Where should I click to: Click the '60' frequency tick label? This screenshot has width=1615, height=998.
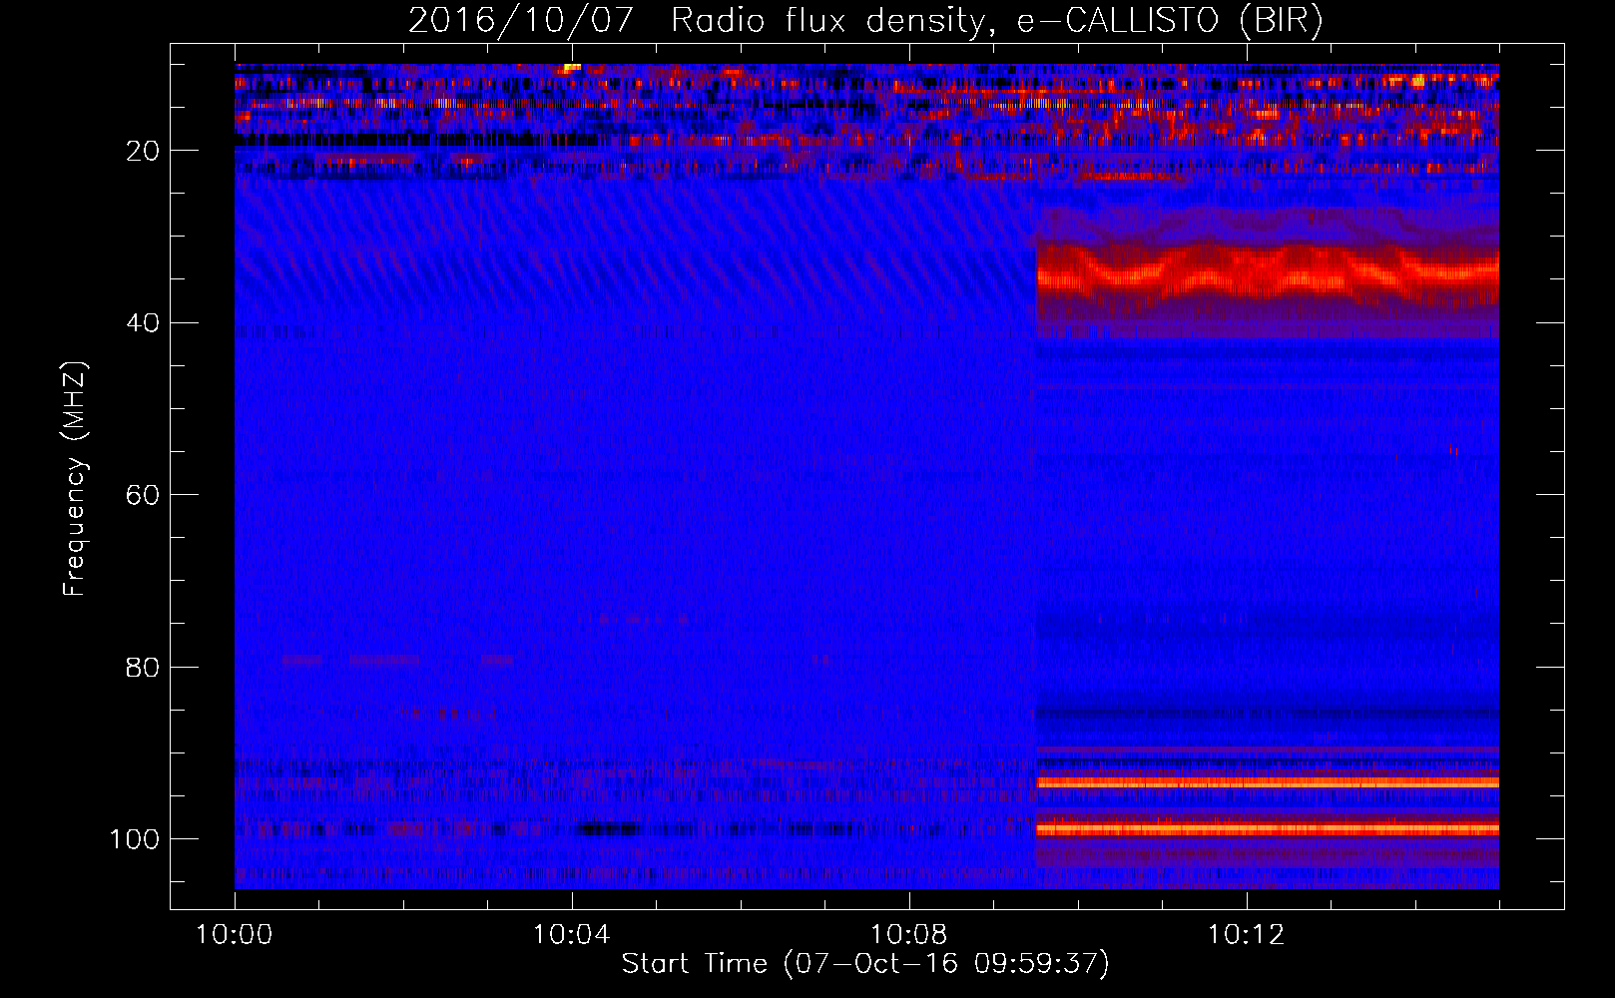click(144, 495)
